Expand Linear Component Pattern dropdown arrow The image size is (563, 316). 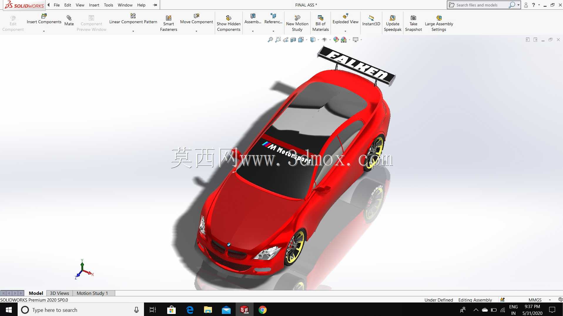pyautogui.click(x=133, y=31)
